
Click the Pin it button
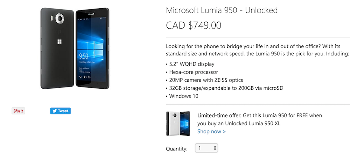click(x=18, y=111)
